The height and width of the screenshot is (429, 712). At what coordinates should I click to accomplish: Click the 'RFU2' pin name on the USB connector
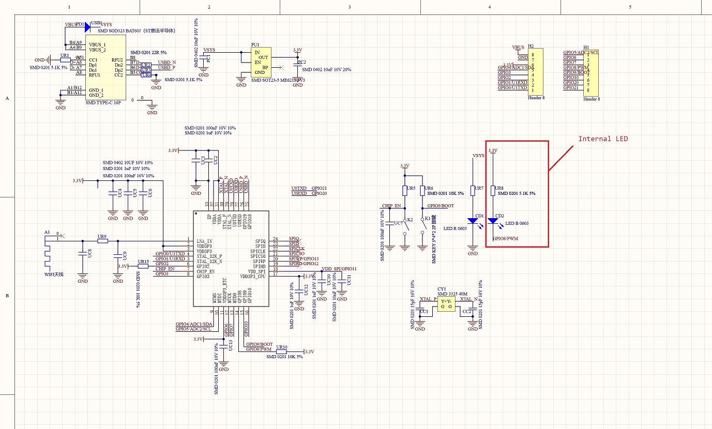click(117, 60)
